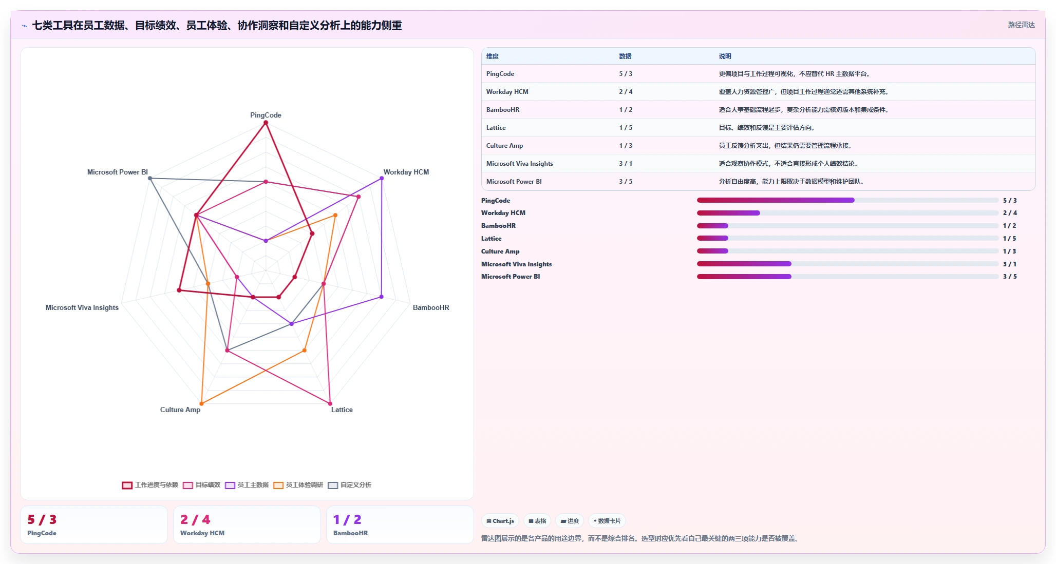Click the Microsoft Power BI radar axis label
1056x564 pixels.
(118, 172)
